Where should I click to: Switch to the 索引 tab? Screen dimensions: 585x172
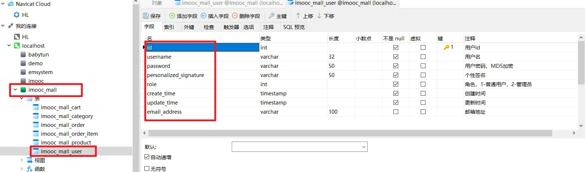click(x=169, y=27)
